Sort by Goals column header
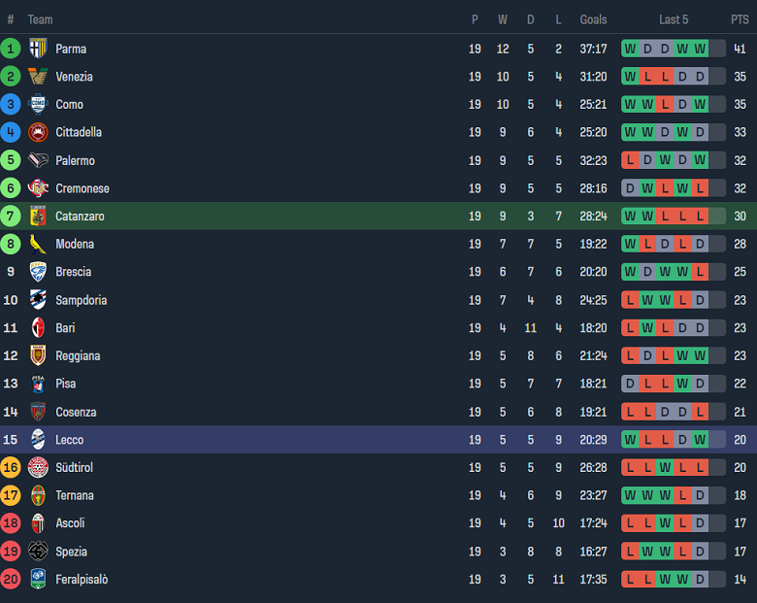The height and width of the screenshot is (603, 757). (593, 19)
